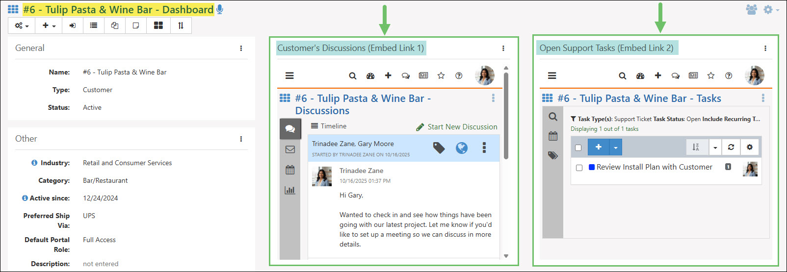787x272 pixels.
Task: Open the plus add dropdown in dashboard toolbar
Action: (x=49, y=25)
